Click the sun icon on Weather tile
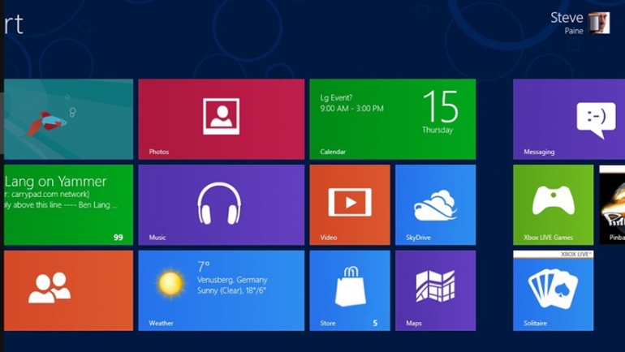Screen dimensions: 625x352 (171, 283)
